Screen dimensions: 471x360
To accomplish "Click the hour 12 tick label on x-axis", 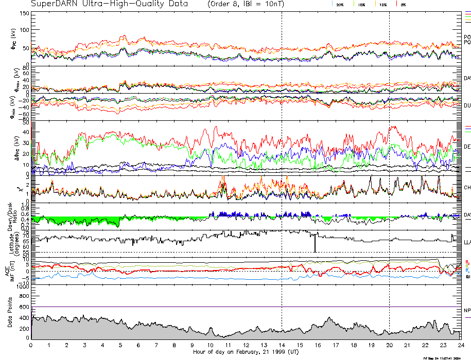I will [x=246, y=345].
